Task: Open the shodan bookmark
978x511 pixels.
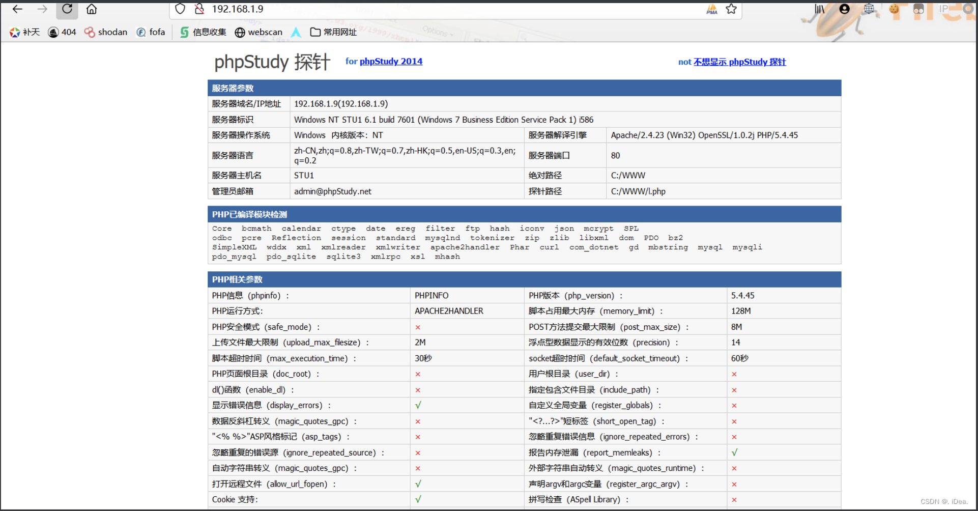Action: coord(106,32)
